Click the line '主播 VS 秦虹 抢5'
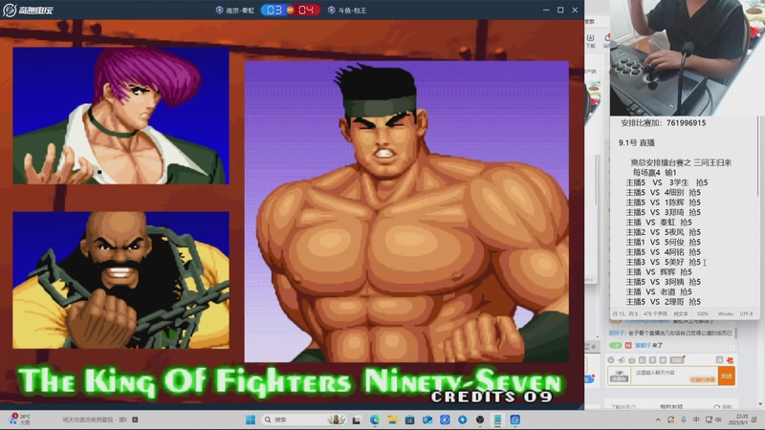The image size is (765, 430). (659, 223)
